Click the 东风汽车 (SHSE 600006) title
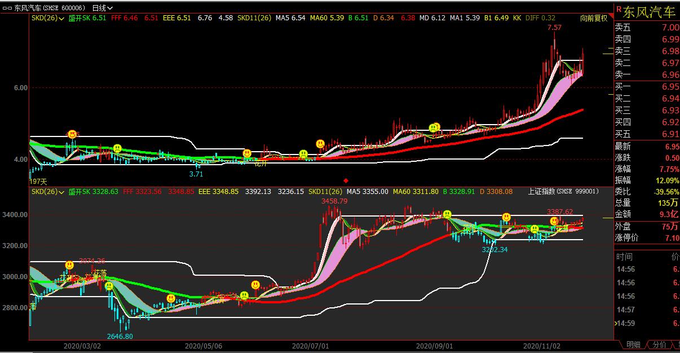 pos(50,8)
